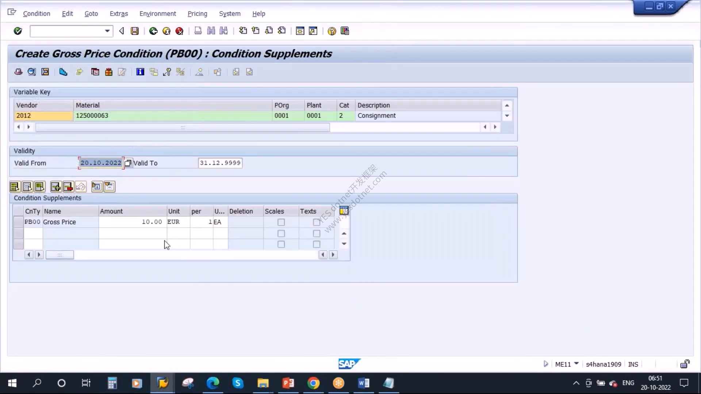Select the third empty row with its row selector

coord(18,244)
